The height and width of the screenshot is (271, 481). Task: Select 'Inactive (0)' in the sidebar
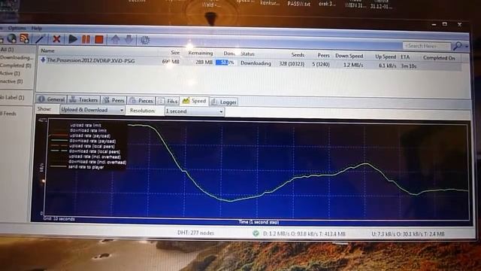(x=12, y=81)
